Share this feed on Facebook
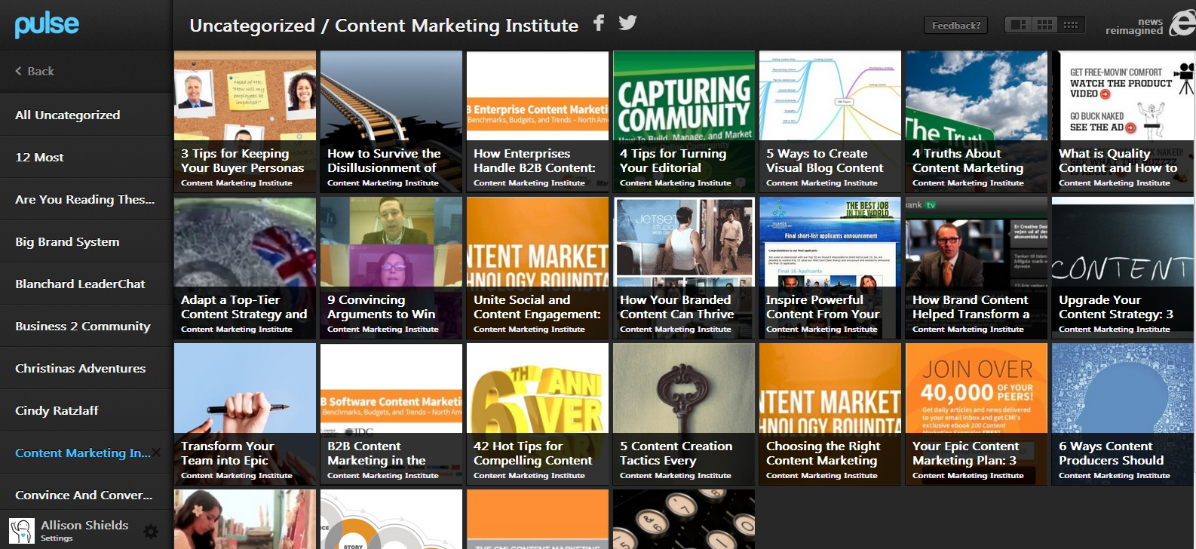1196x549 pixels. (x=599, y=23)
